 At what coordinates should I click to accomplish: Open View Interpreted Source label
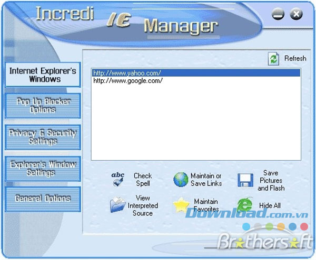click(143, 205)
